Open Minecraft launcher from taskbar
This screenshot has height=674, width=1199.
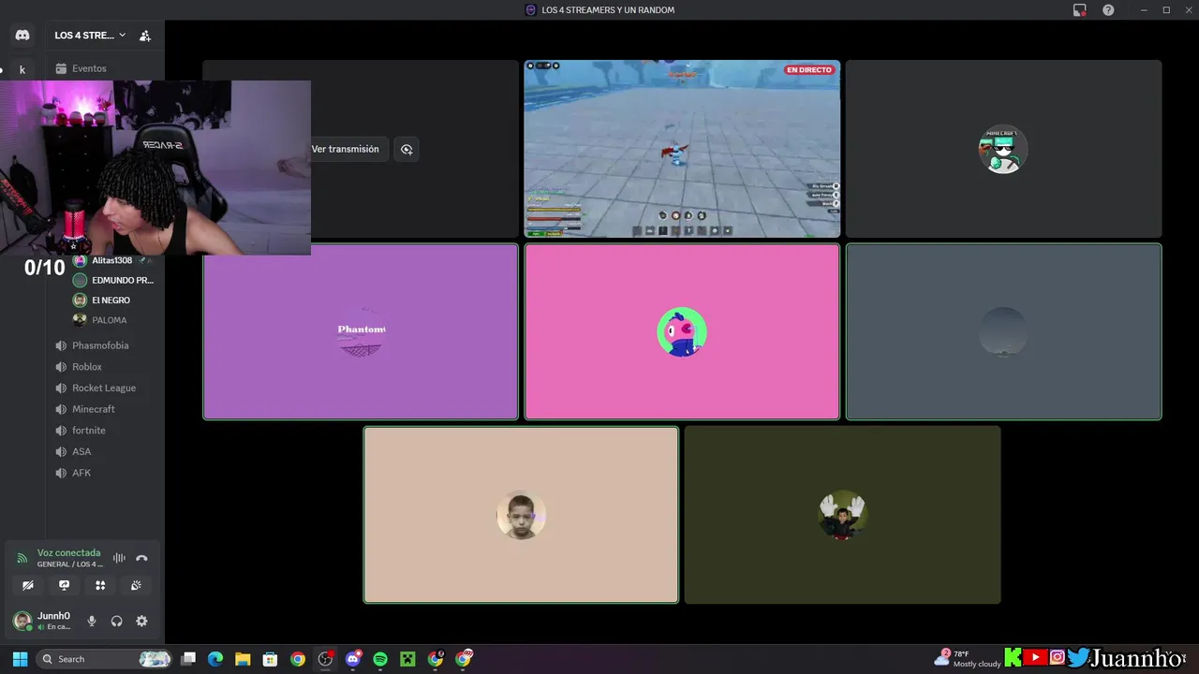(407, 659)
